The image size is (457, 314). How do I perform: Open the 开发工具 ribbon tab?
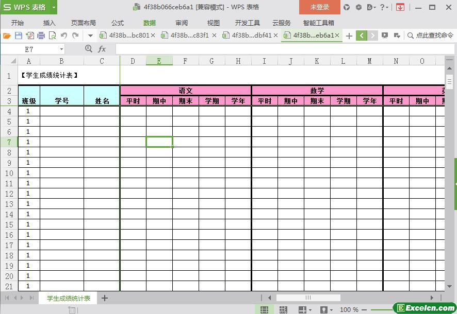(x=248, y=23)
